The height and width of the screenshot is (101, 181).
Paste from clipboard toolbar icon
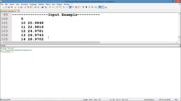[x=31, y=7]
